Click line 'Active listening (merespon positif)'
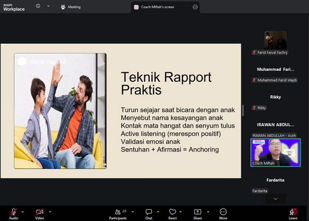The height and width of the screenshot is (221, 309). coord(170,134)
